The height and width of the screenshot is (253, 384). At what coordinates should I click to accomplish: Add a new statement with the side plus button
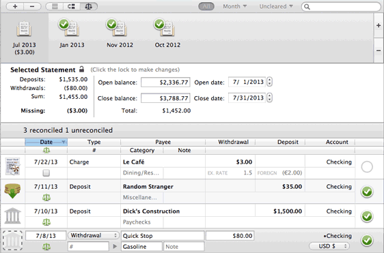pyautogui.click(x=379, y=25)
